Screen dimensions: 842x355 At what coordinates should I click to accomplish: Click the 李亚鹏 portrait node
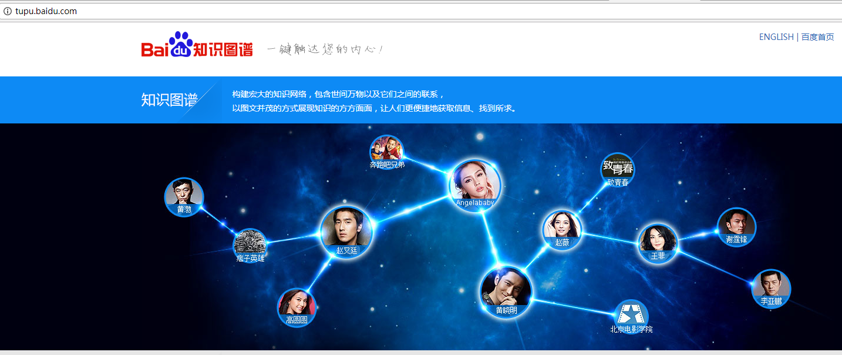coord(772,289)
